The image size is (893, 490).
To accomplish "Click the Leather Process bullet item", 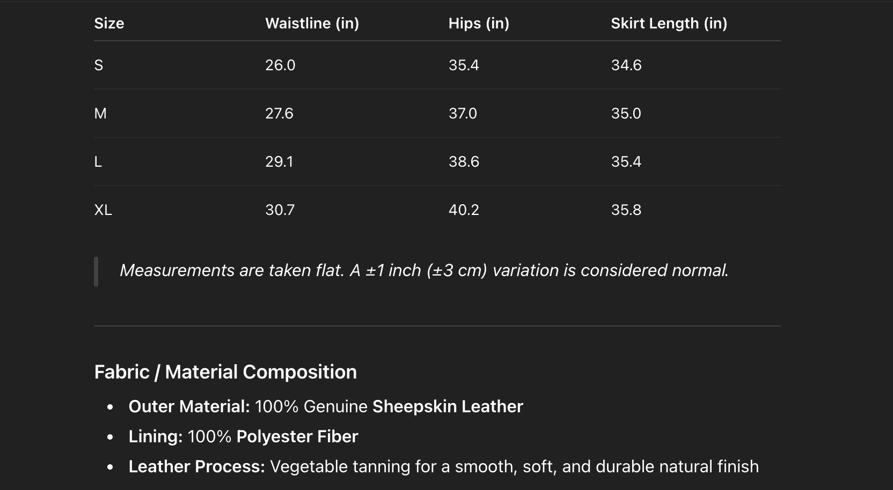I will [x=443, y=466].
